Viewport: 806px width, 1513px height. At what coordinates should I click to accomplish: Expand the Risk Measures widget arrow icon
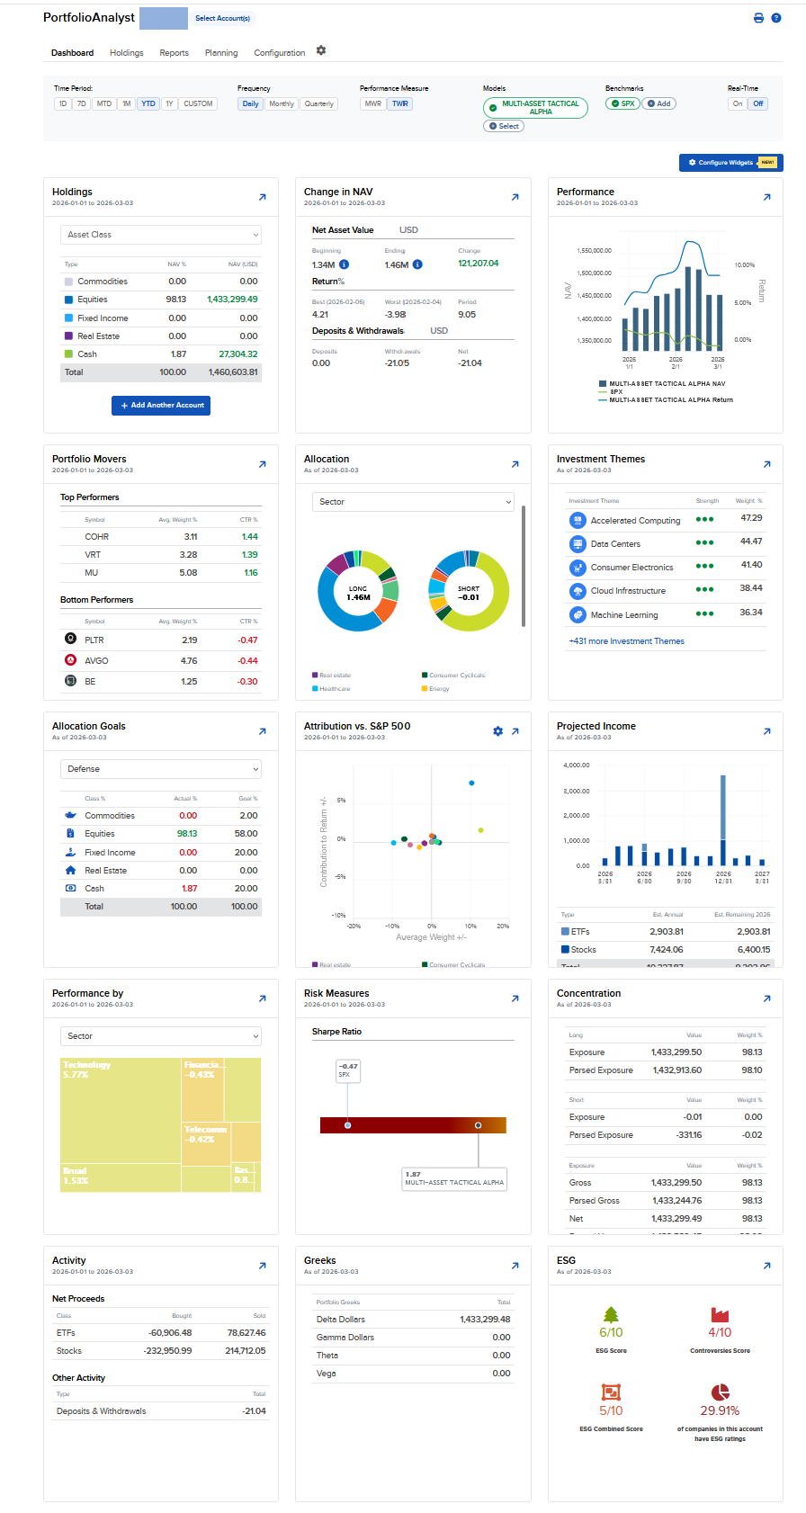[515, 998]
